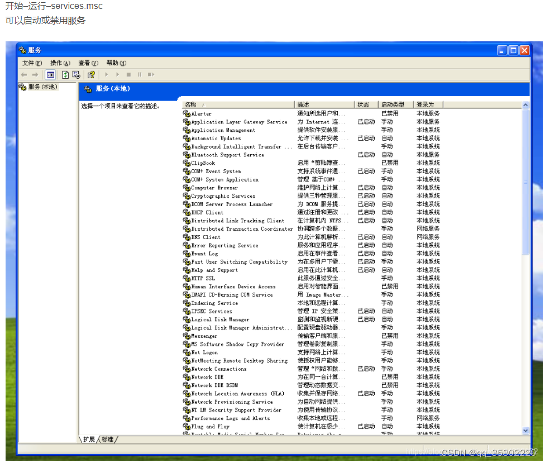
Task: Select the Cryptographic Services row
Action: 312,196
